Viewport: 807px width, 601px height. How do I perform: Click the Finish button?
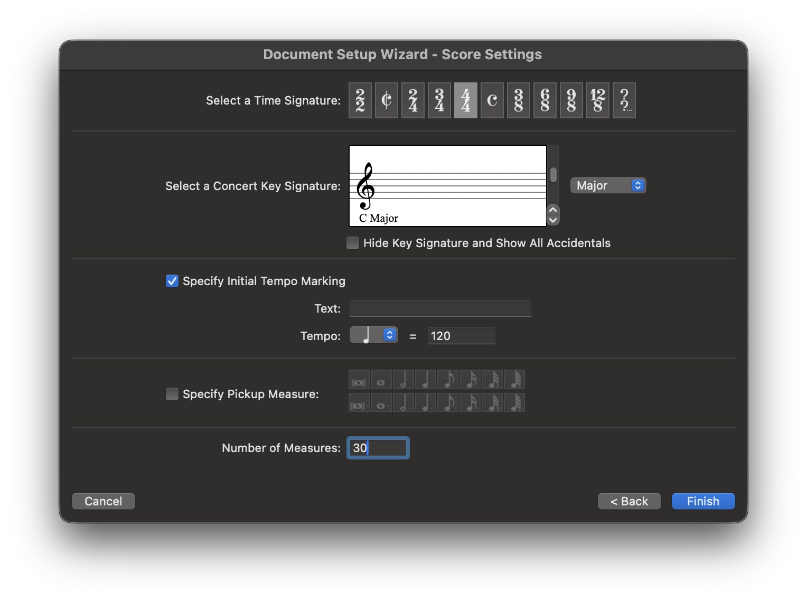[x=702, y=501]
